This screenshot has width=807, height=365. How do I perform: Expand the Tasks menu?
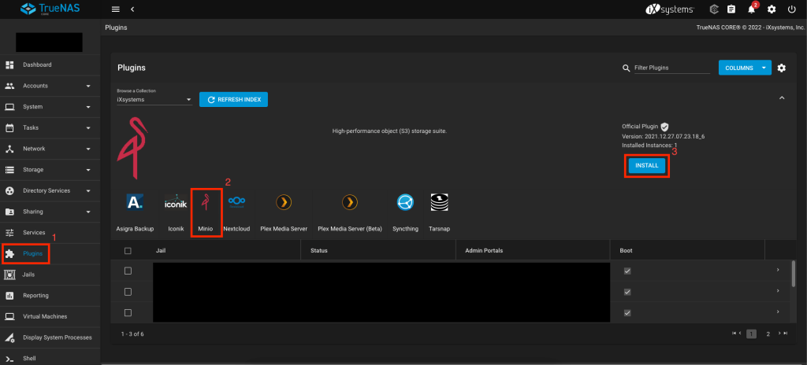(50, 127)
